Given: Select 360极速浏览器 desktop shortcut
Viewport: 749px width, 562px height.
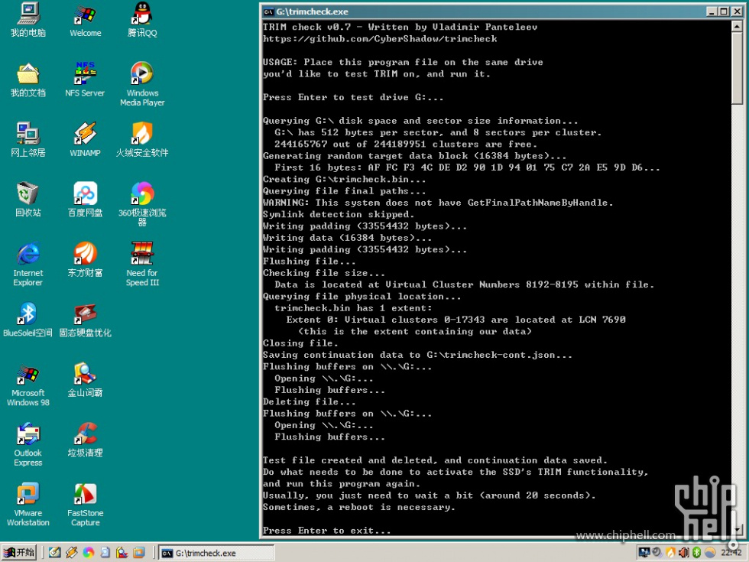Looking at the screenshot, I should pos(142,204).
